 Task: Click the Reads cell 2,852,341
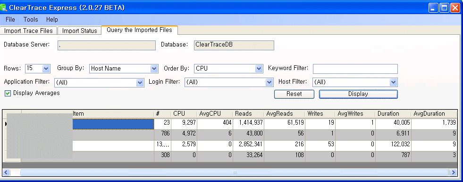(248, 145)
